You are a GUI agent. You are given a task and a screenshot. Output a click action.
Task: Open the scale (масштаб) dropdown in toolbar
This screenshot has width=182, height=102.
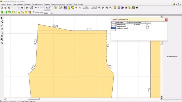pyautogui.click(x=94, y=8)
